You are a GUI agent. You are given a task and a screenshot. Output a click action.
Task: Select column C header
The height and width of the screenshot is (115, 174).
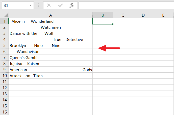123,15
